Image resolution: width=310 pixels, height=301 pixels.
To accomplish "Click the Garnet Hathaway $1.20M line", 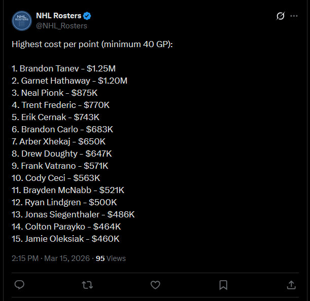I will point(70,80).
